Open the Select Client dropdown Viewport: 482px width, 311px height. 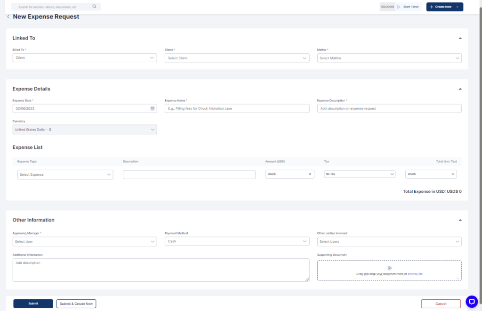[x=237, y=58]
